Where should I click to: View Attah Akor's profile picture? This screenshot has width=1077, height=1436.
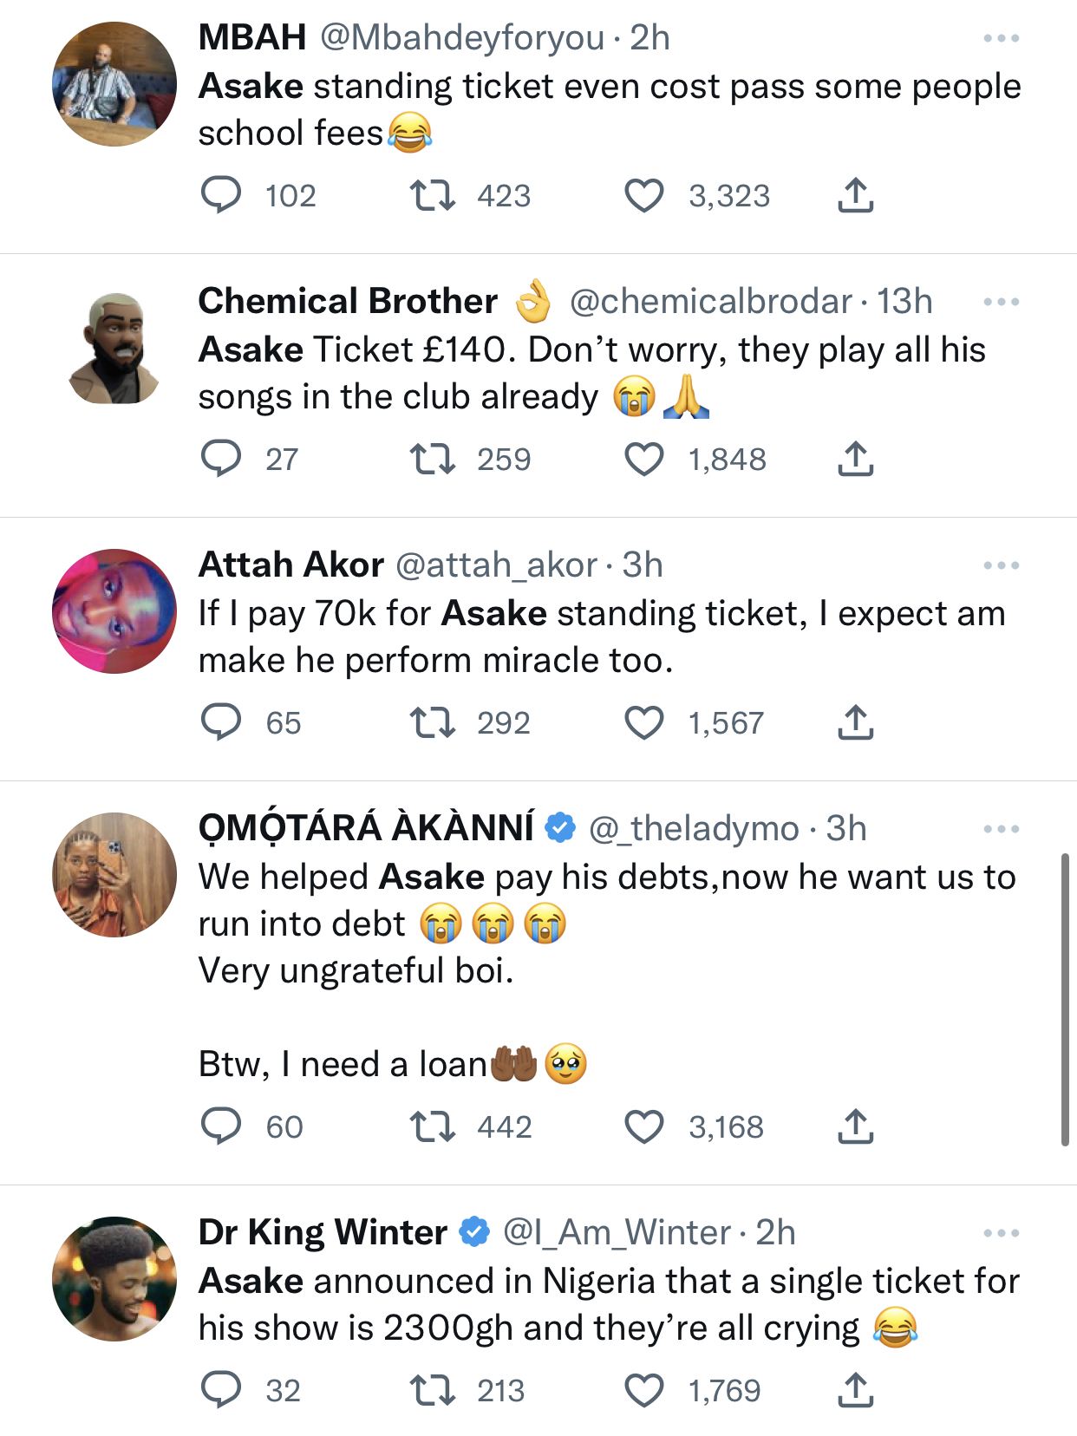point(114,611)
